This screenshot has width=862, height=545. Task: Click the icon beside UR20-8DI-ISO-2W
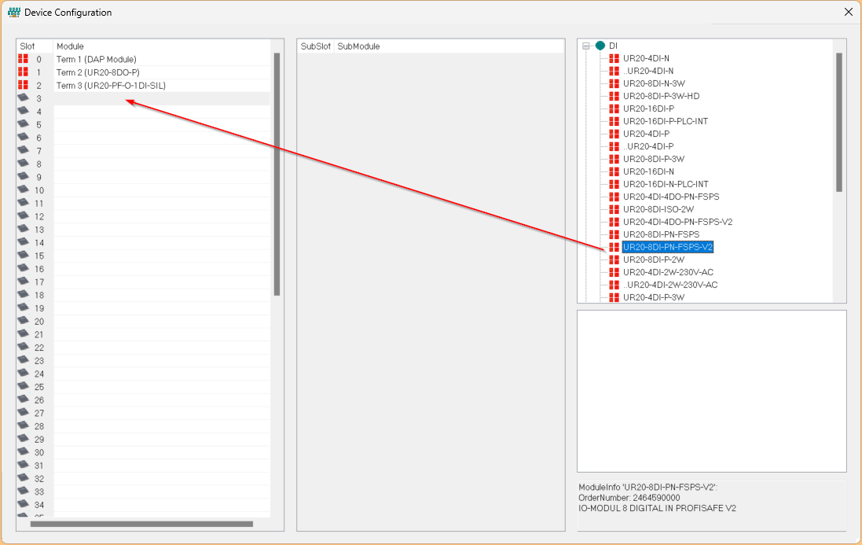tap(614, 209)
